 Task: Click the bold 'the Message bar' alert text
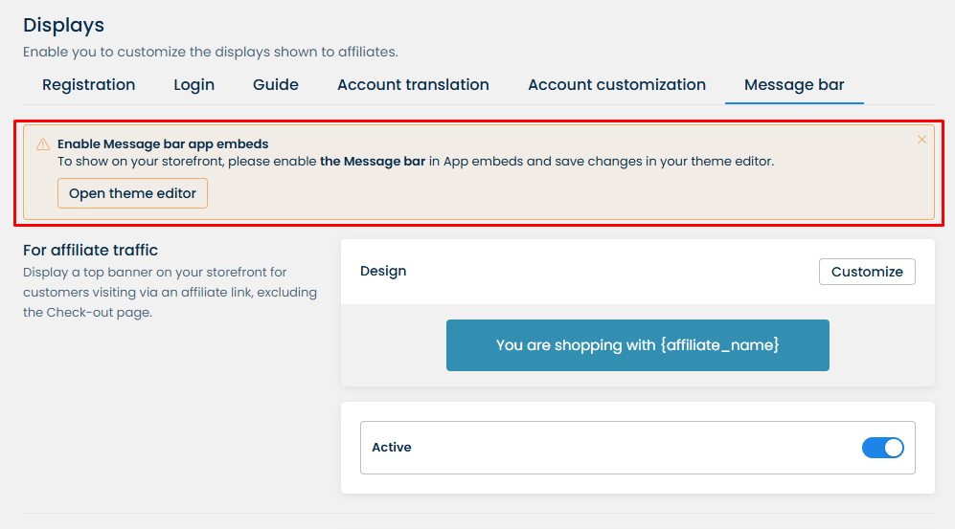pyautogui.click(x=373, y=162)
